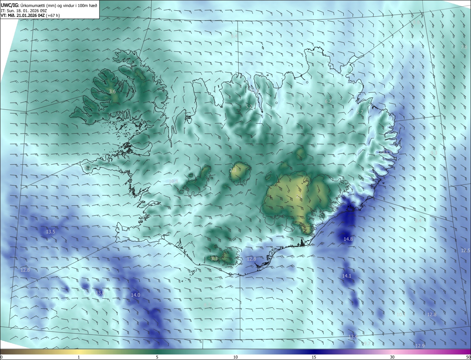Click the 10 tick on the colour legend
471x360 pixels.
pos(235,357)
